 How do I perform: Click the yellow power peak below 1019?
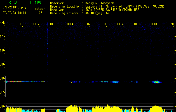[156, 109]
